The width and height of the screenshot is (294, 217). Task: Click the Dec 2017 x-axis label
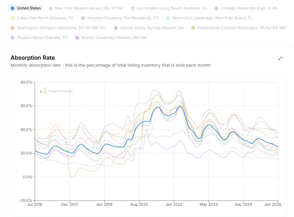(x=70, y=204)
